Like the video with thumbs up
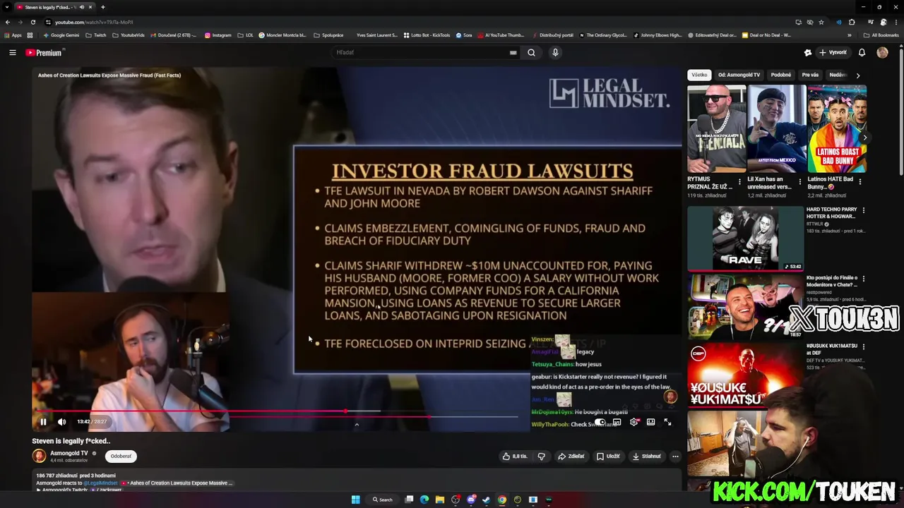Screen dimensions: 904x508 (515, 456)
